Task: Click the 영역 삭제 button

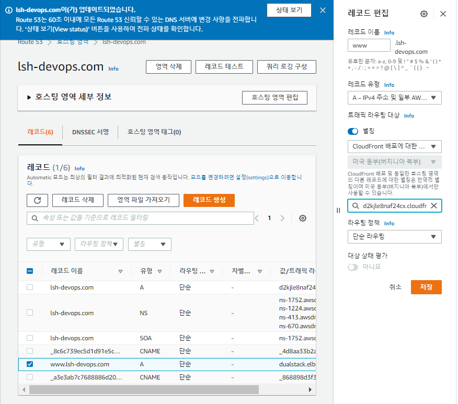Action: pos(168,67)
